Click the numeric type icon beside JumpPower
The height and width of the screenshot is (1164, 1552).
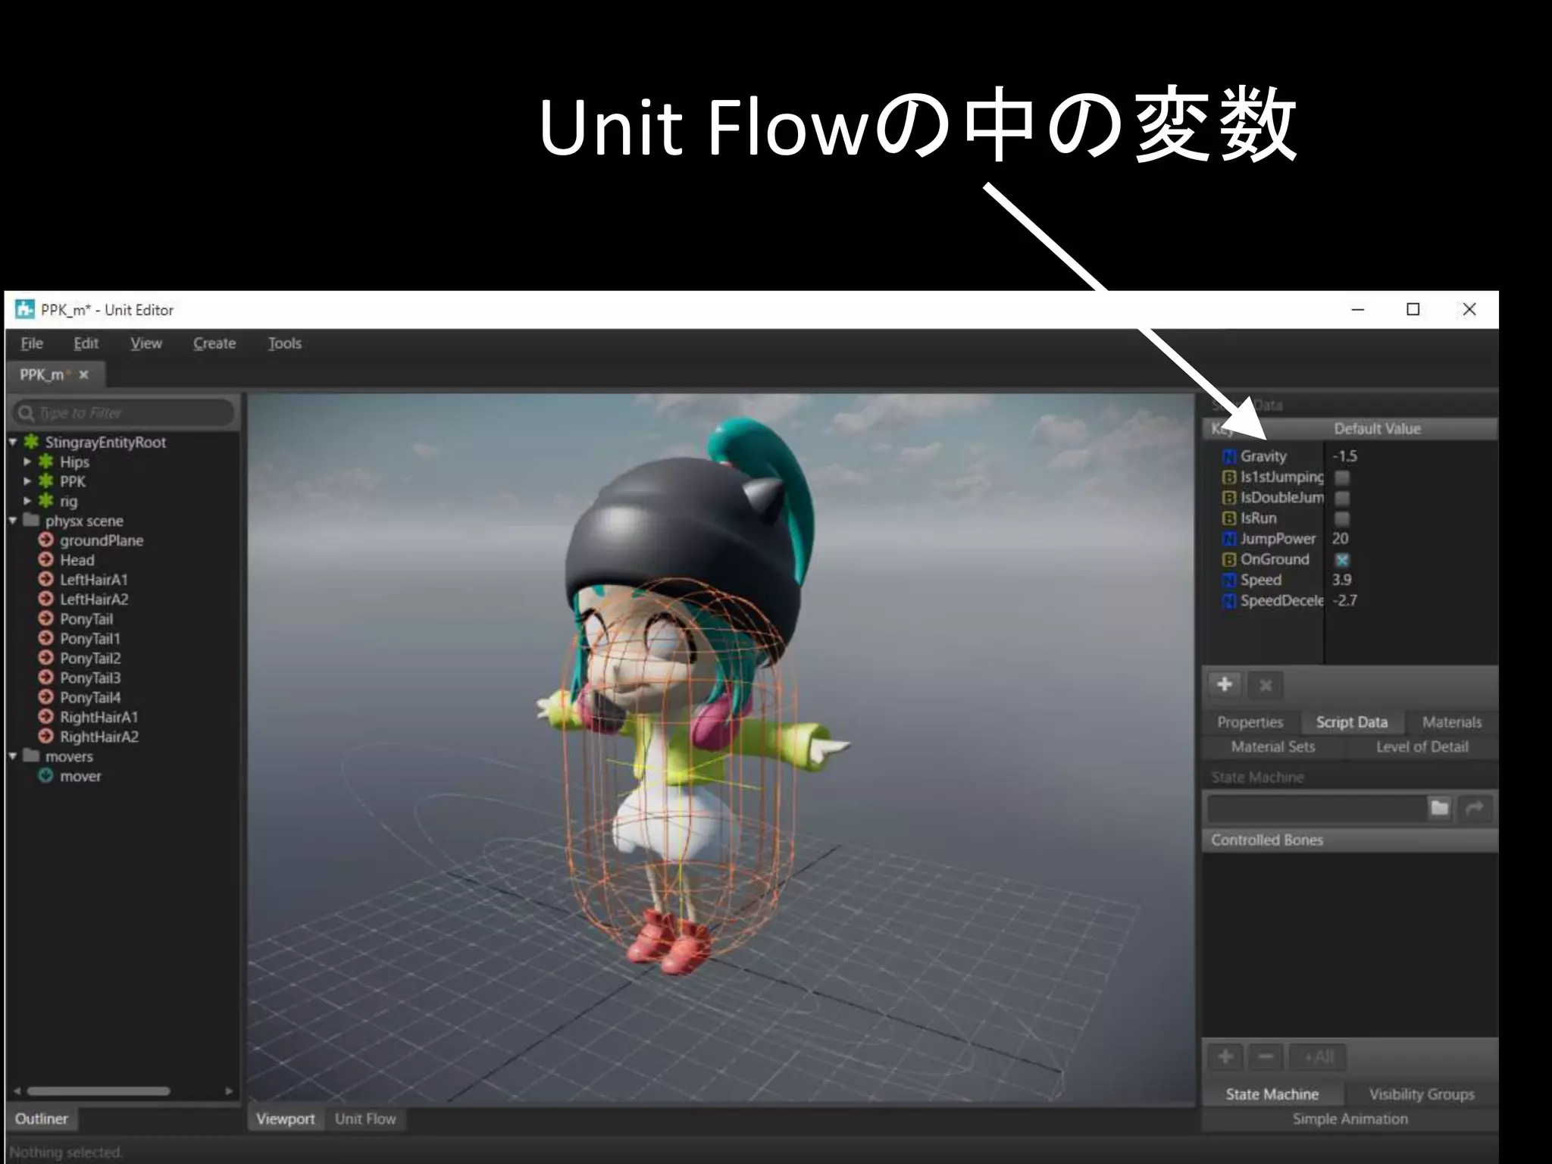pos(1229,539)
